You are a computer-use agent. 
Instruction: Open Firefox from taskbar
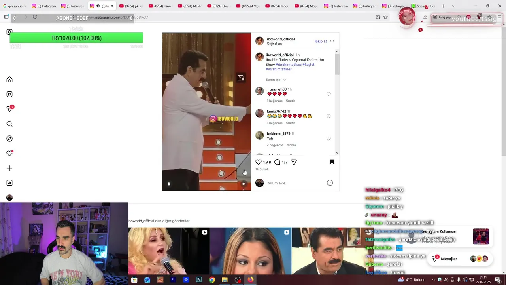point(251,280)
